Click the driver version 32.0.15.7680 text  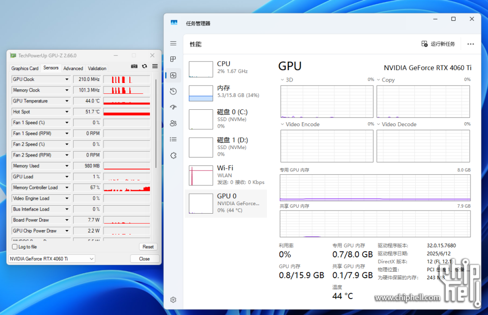tap(441, 245)
